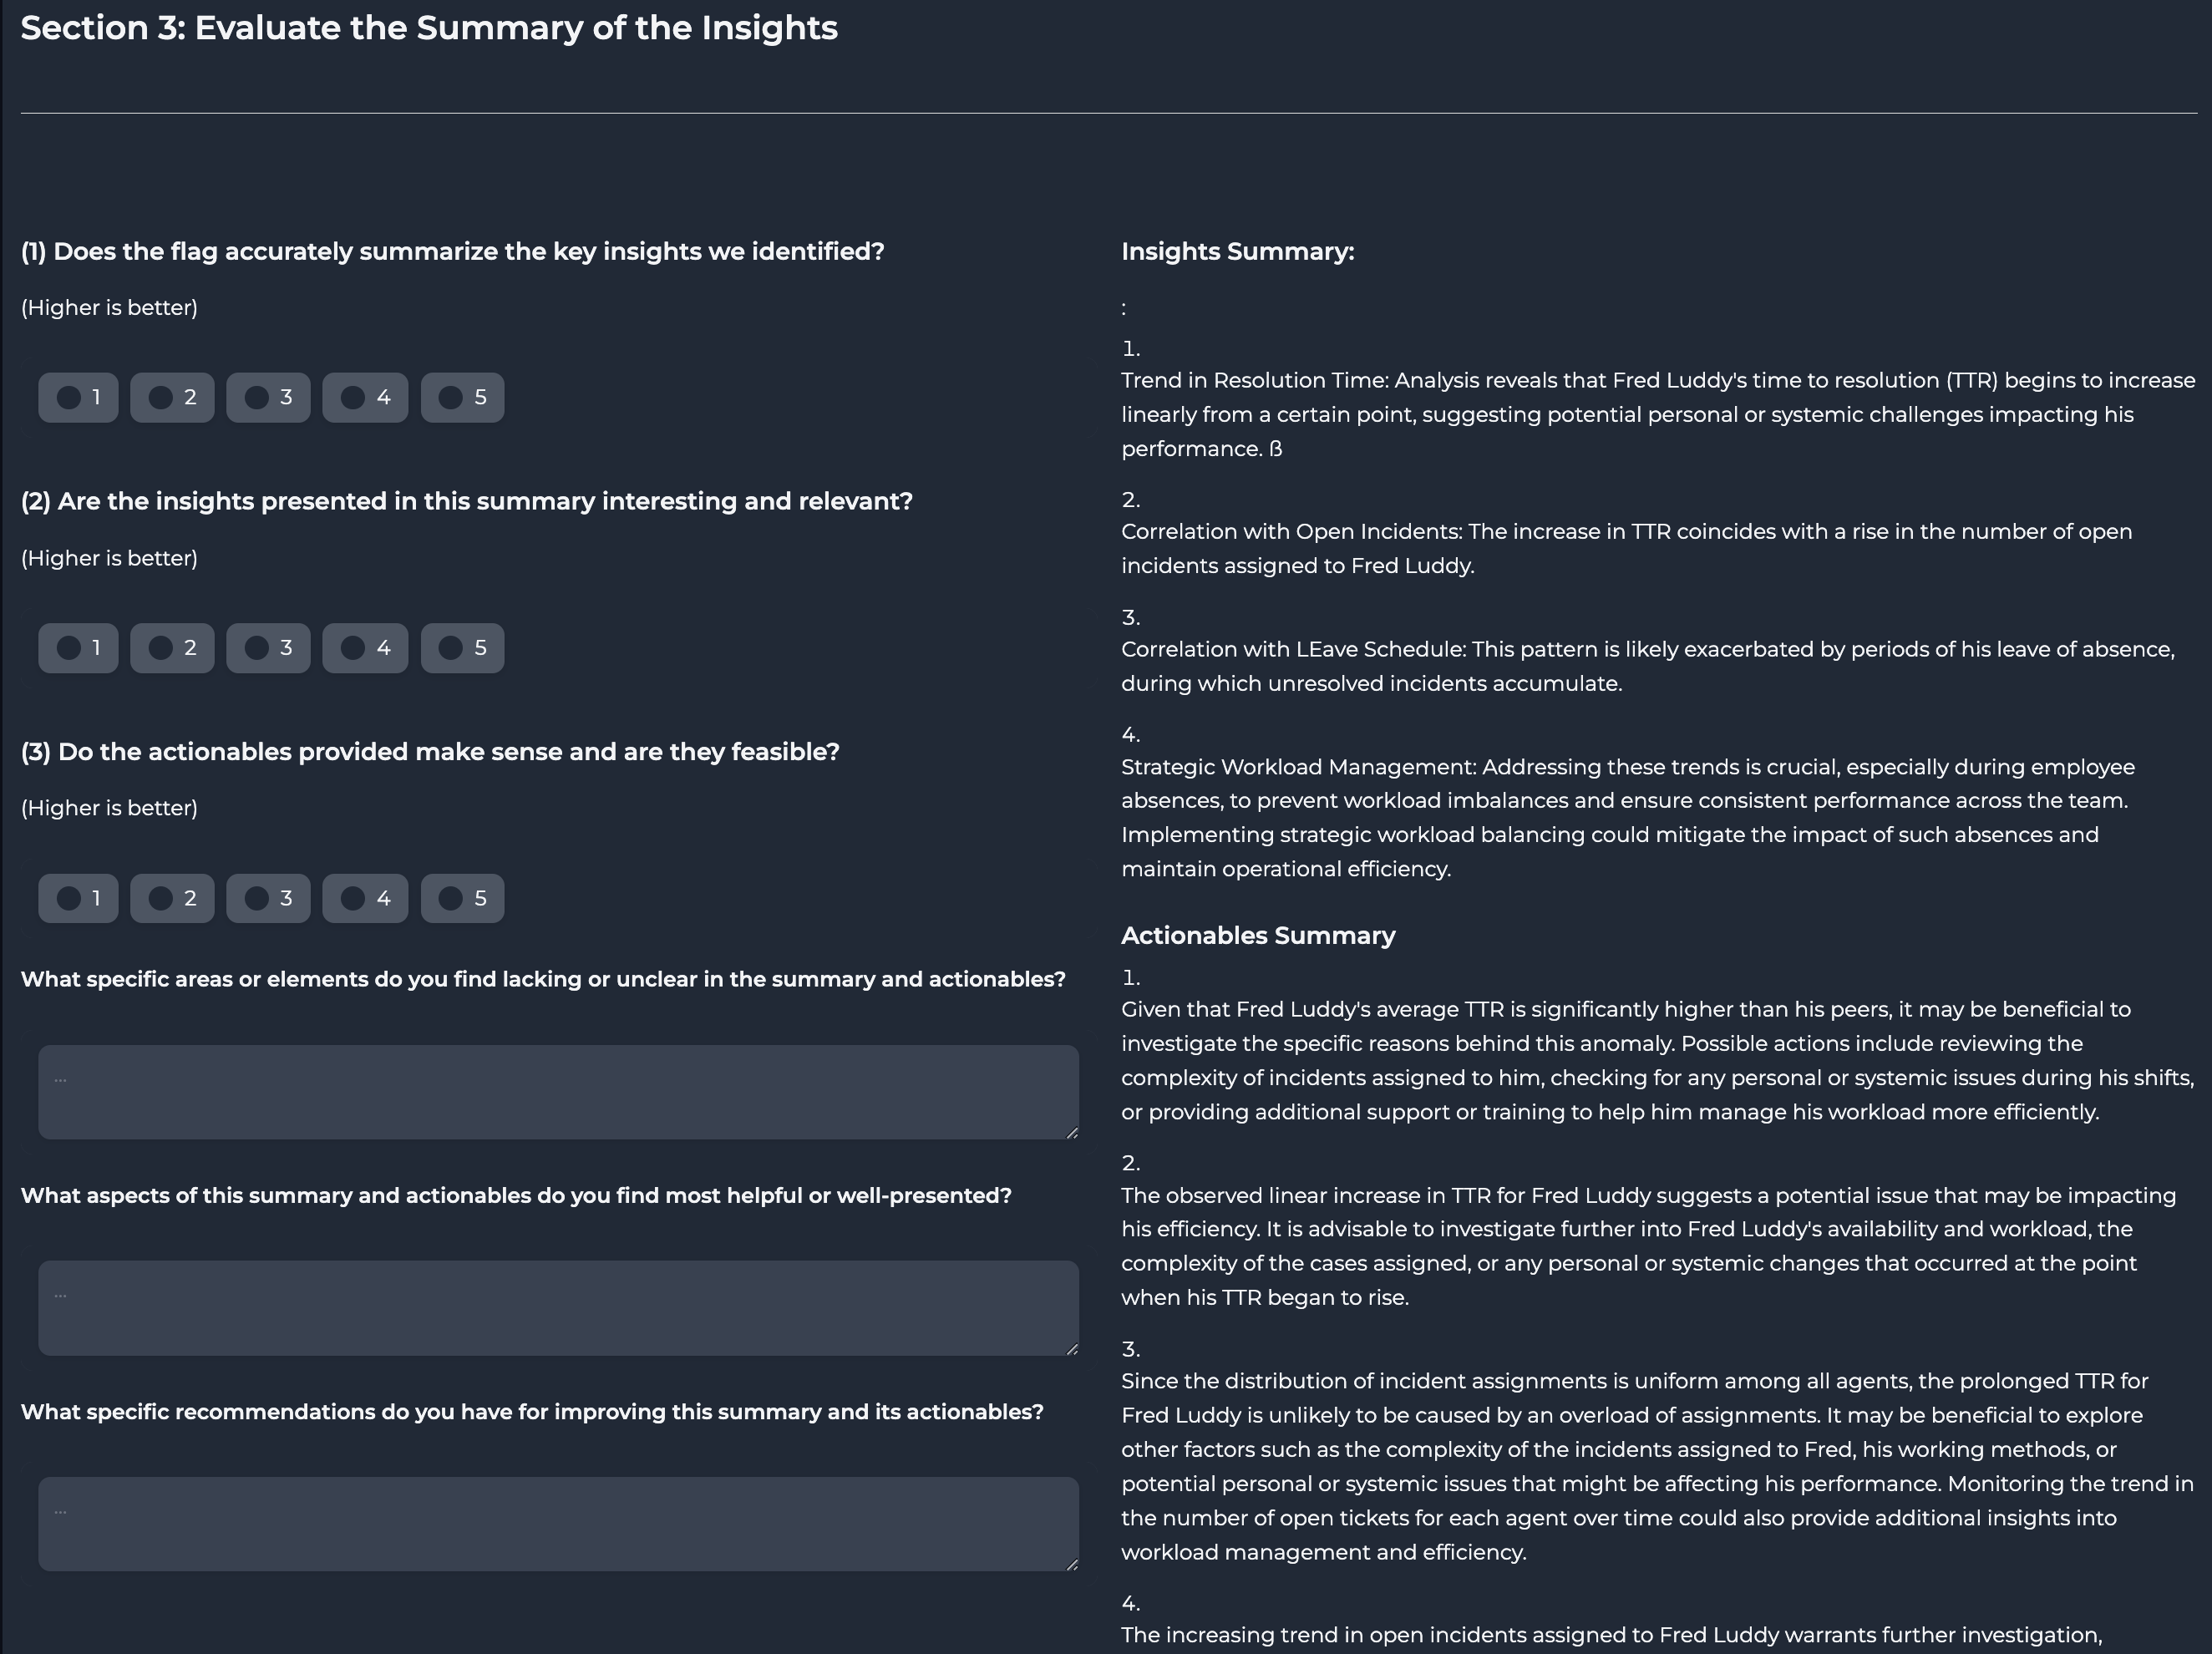Select 1 for insights interesting and relevant
This screenshot has width=2212, height=1654.
[69, 648]
